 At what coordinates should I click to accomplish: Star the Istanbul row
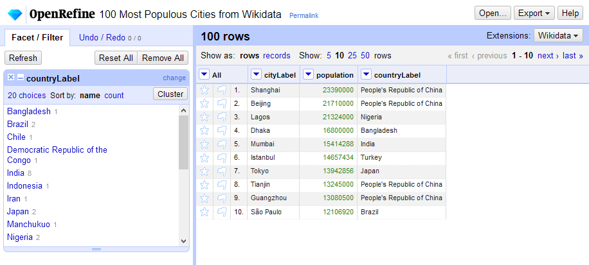point(204,158)
